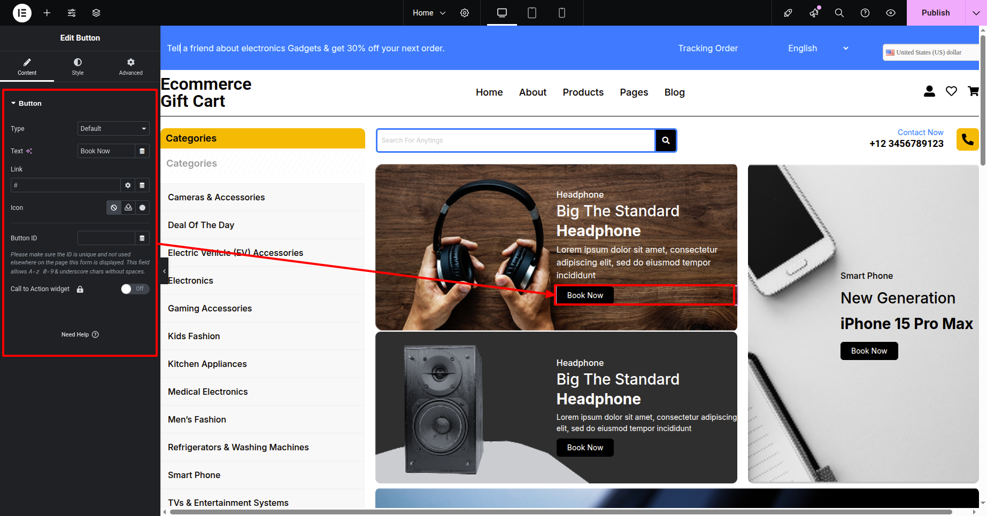Image resolution: width=987 pixels, height=516 pixels.
Task: Click the user account icon
Action: point(930,91)
